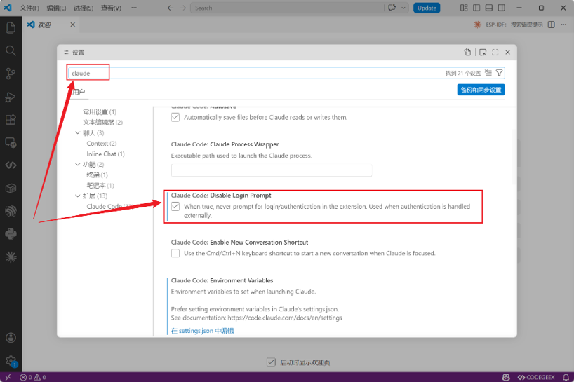Open the chat dropdown arrow in title bar
The image size is (574, 382).
pos(403,8)
